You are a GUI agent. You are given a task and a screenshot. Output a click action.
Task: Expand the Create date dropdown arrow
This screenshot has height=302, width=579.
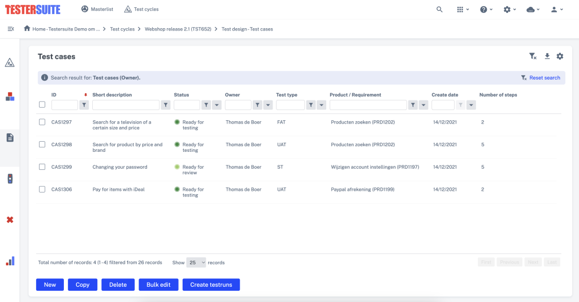[471, 105]
